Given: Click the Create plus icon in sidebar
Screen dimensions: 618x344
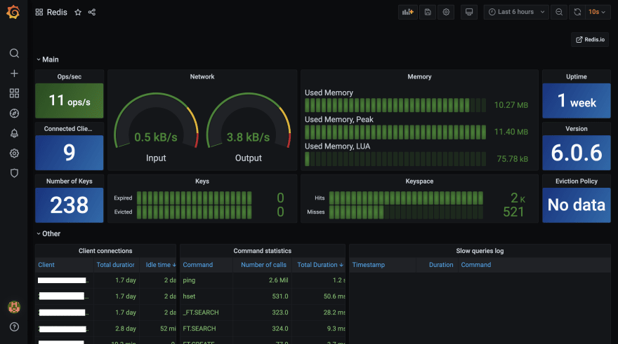Looking at the screenshot, I should click(14, 73).
